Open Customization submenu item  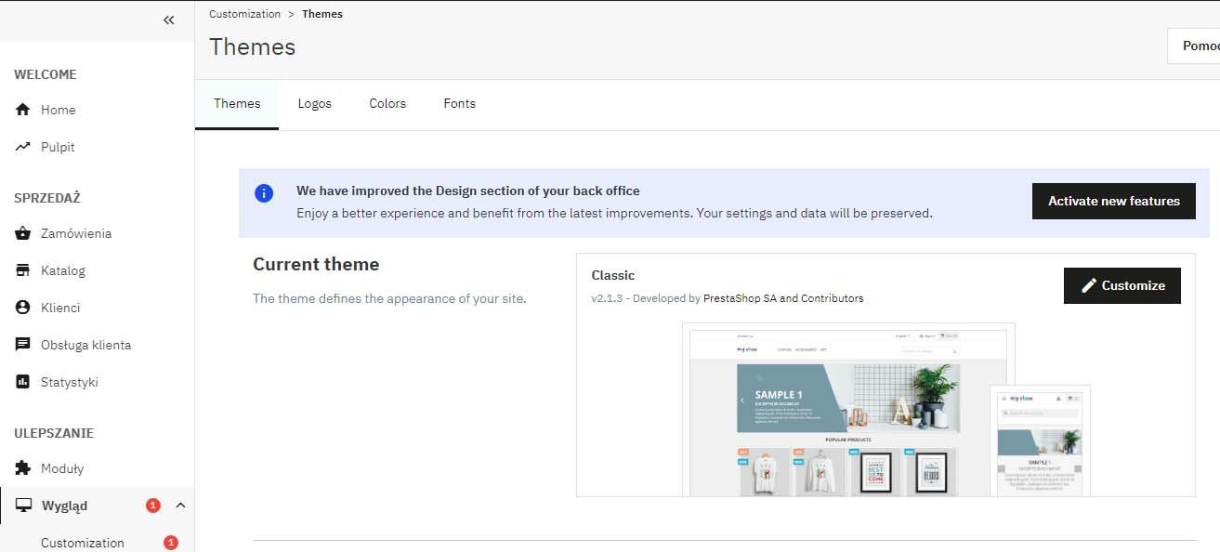tap(83, 543)
